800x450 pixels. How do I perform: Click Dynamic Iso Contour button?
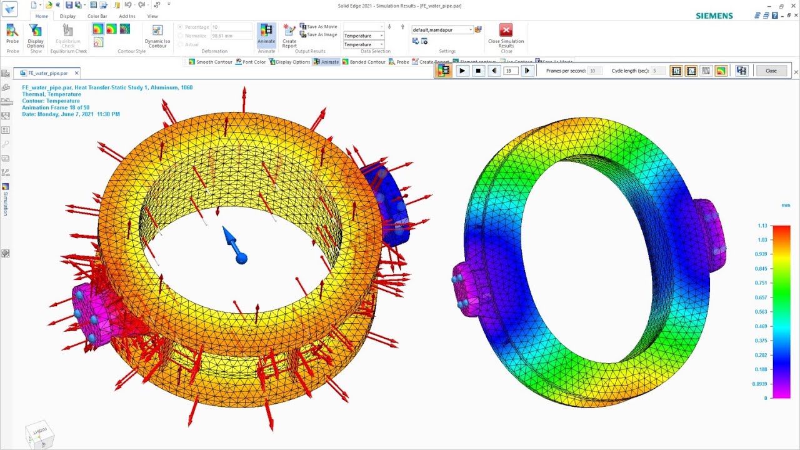click(x=157, y=36)
